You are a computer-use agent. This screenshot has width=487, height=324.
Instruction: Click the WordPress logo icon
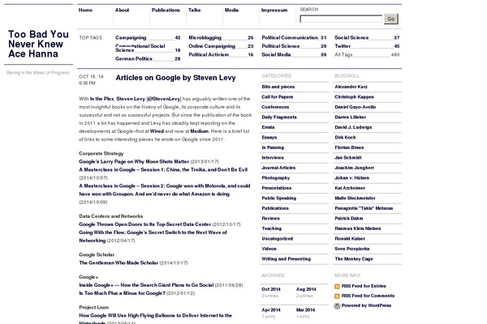337,306
